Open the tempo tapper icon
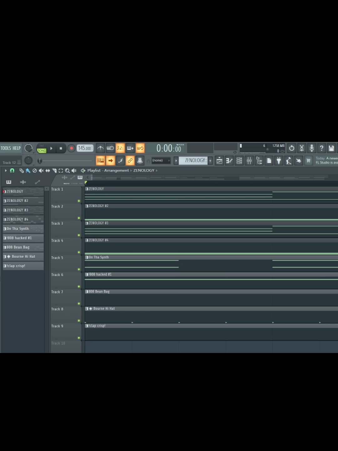 (x=289, y=161)
